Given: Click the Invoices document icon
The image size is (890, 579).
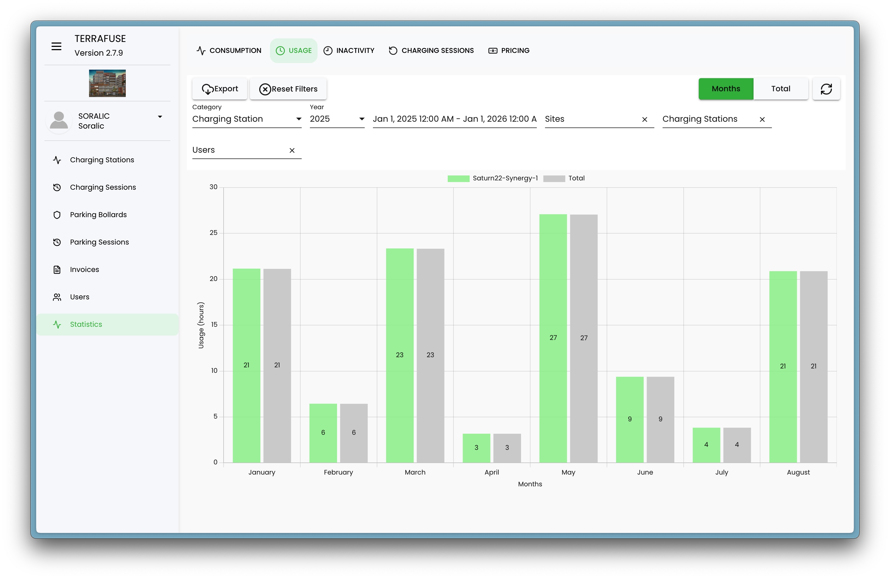Looking at the screenshot, I should (x=57, y=270).
